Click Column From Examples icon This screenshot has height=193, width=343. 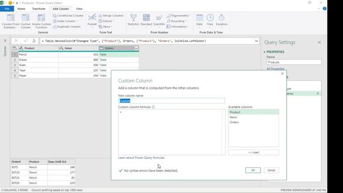click(x=11, y=18)
